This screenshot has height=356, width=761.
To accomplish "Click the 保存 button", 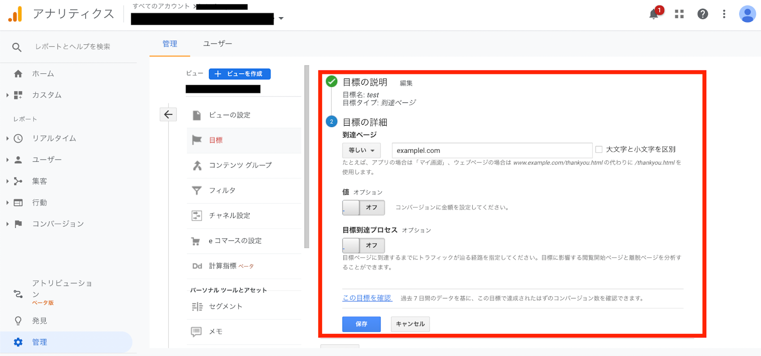I will (x=361, y=324).
